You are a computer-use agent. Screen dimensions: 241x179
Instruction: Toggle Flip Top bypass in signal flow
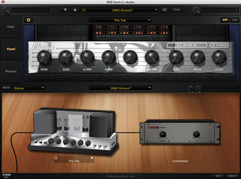coord(56,158)
